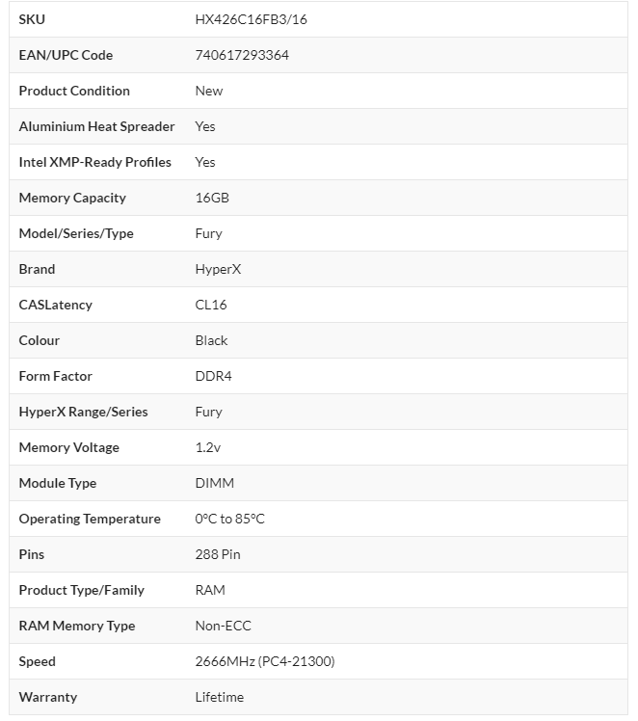Click the HyperX Range/Series label

click(x=83, y=412)
